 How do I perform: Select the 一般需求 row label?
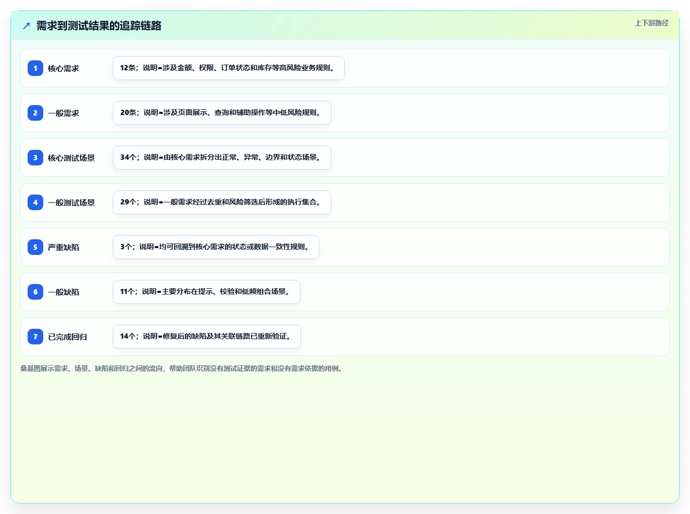tap(64, 113)
